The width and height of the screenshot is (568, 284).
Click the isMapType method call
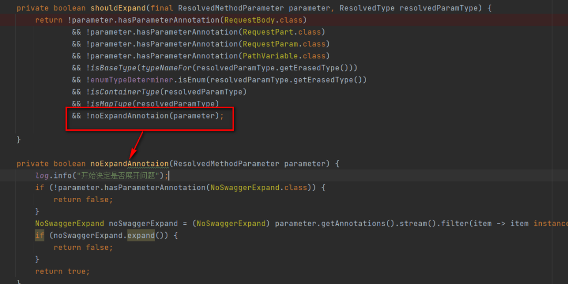[111, 103]
